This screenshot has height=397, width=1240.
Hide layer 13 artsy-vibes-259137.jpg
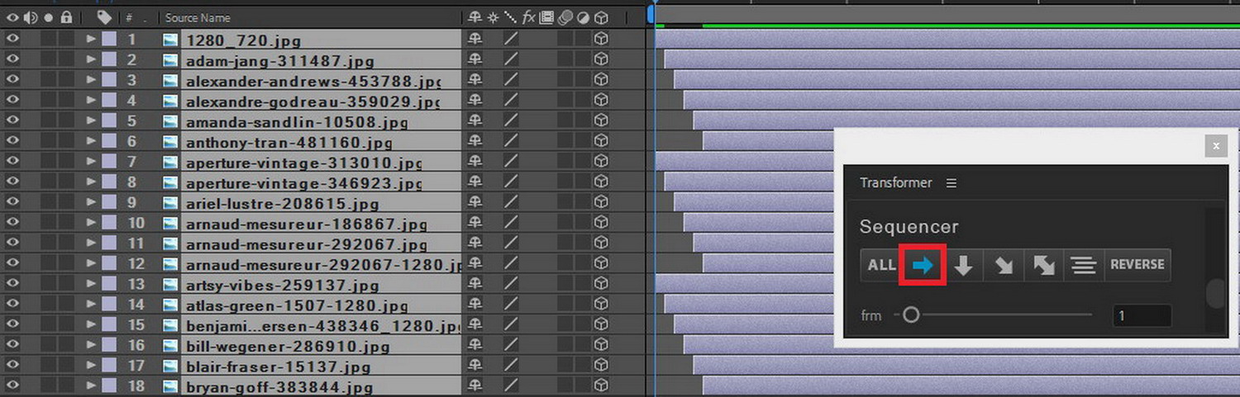12,284
